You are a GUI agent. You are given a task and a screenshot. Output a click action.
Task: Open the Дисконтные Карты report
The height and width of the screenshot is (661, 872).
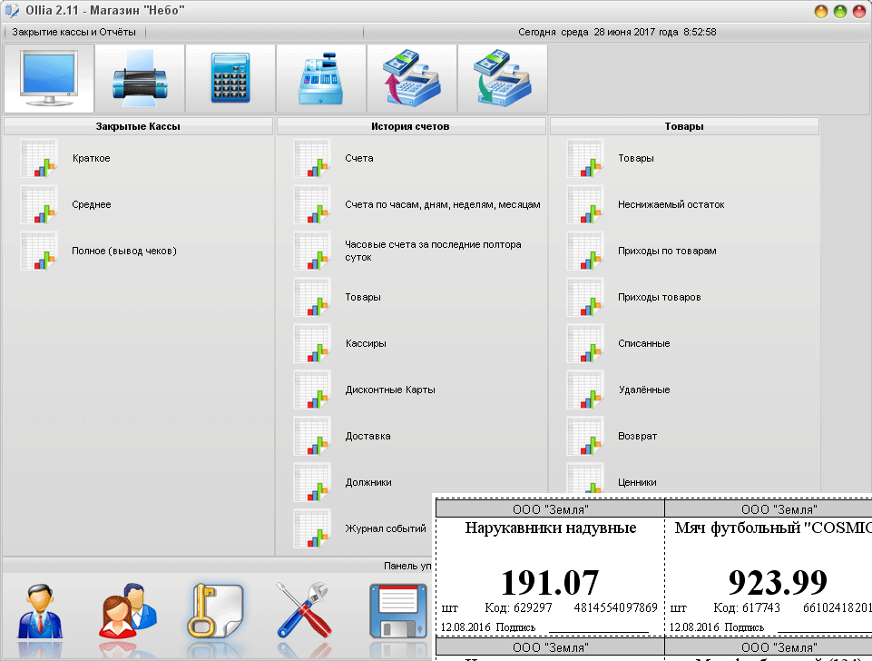click(390, 390)
